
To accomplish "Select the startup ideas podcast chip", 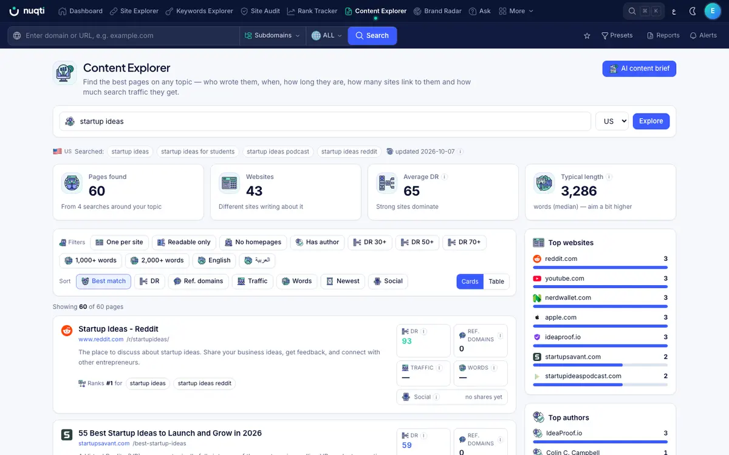I will click(278, 152).
